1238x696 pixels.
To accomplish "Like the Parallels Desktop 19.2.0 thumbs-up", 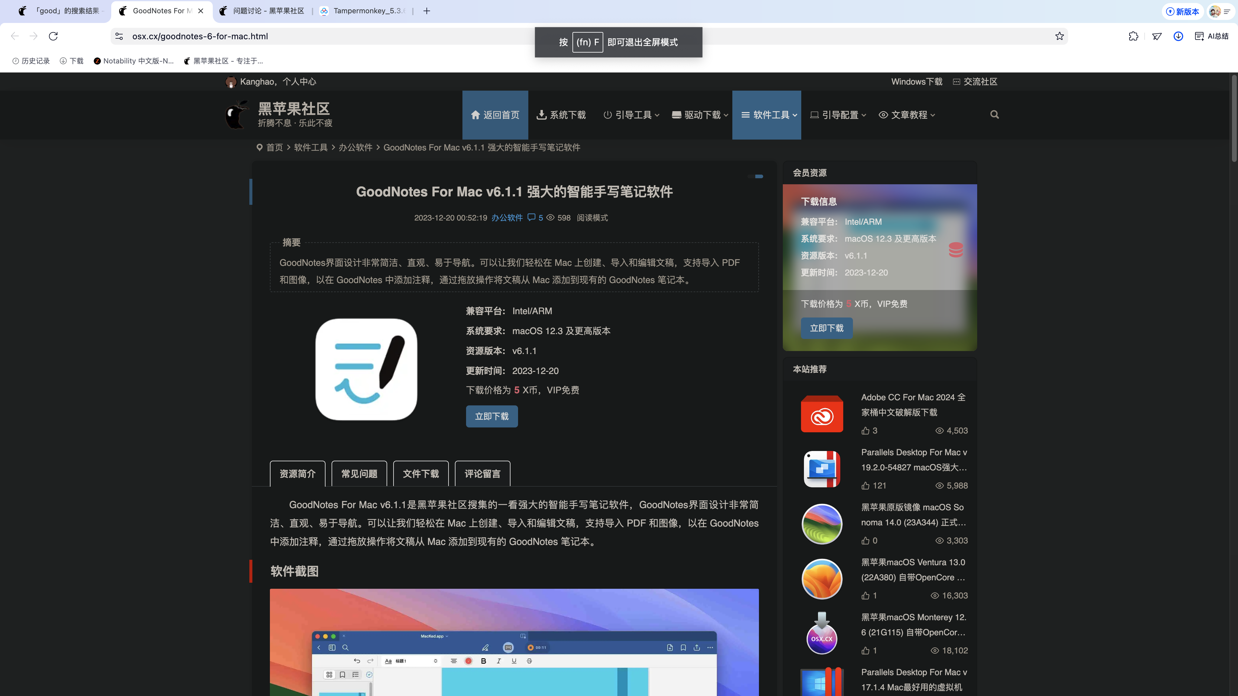I will (x=866, y=486).
